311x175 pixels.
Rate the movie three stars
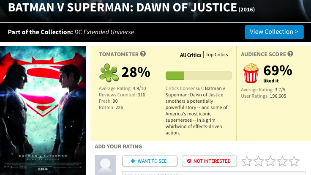(x=270, y=161)
